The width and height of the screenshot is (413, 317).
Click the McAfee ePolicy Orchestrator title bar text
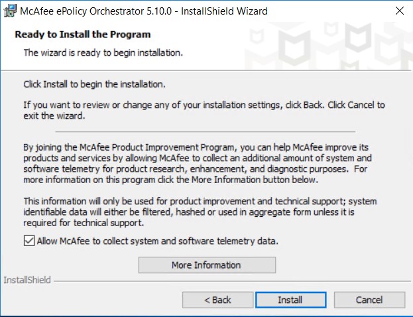144,11
